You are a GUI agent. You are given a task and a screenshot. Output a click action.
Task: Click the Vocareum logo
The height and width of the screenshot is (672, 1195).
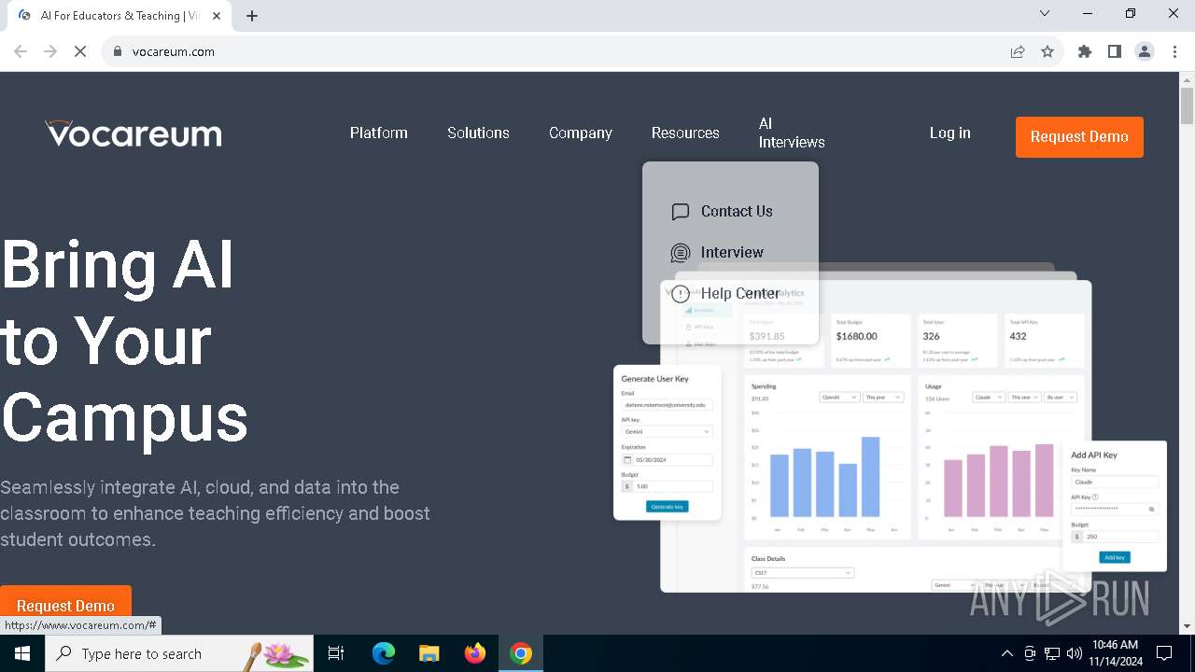(134, 133)
